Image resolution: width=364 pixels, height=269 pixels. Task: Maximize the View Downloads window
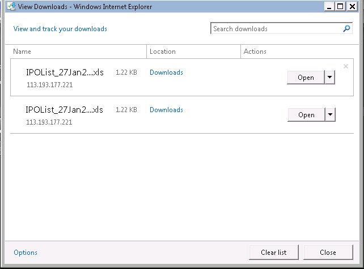(340, 6)
